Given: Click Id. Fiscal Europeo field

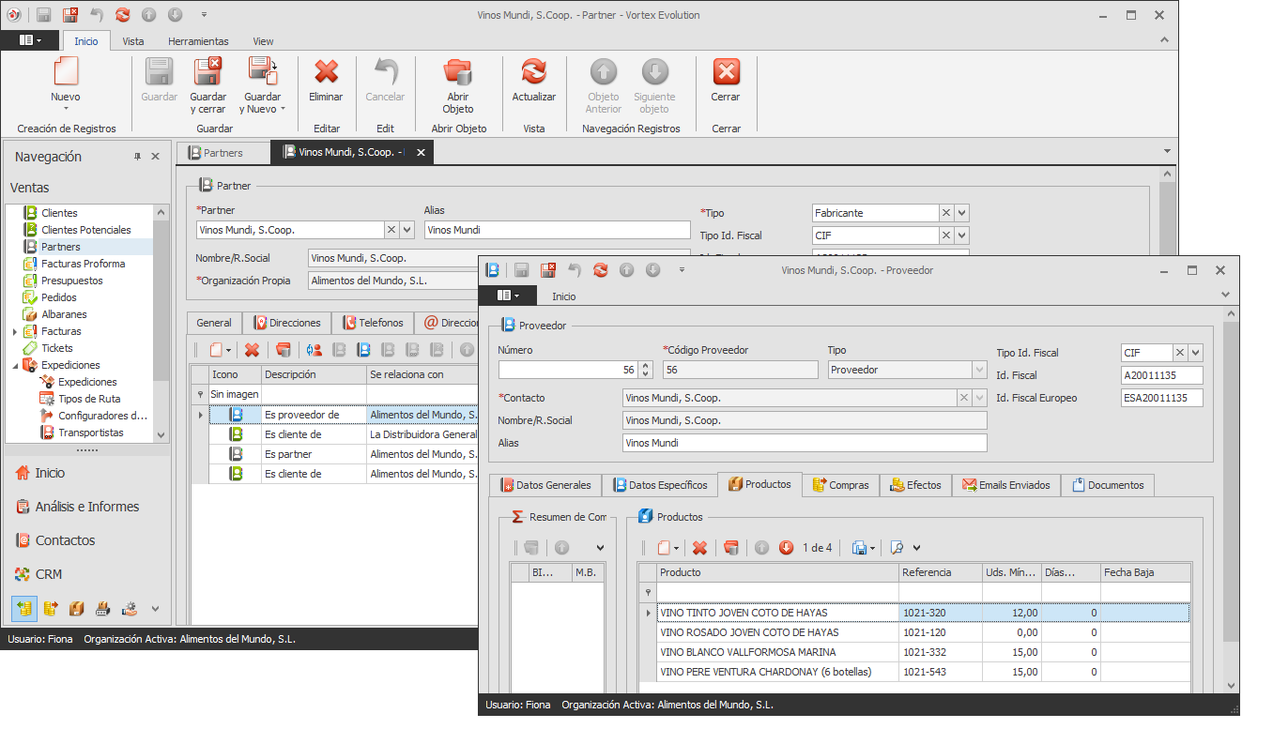Looking at the screenshot, I should 1161,398.
